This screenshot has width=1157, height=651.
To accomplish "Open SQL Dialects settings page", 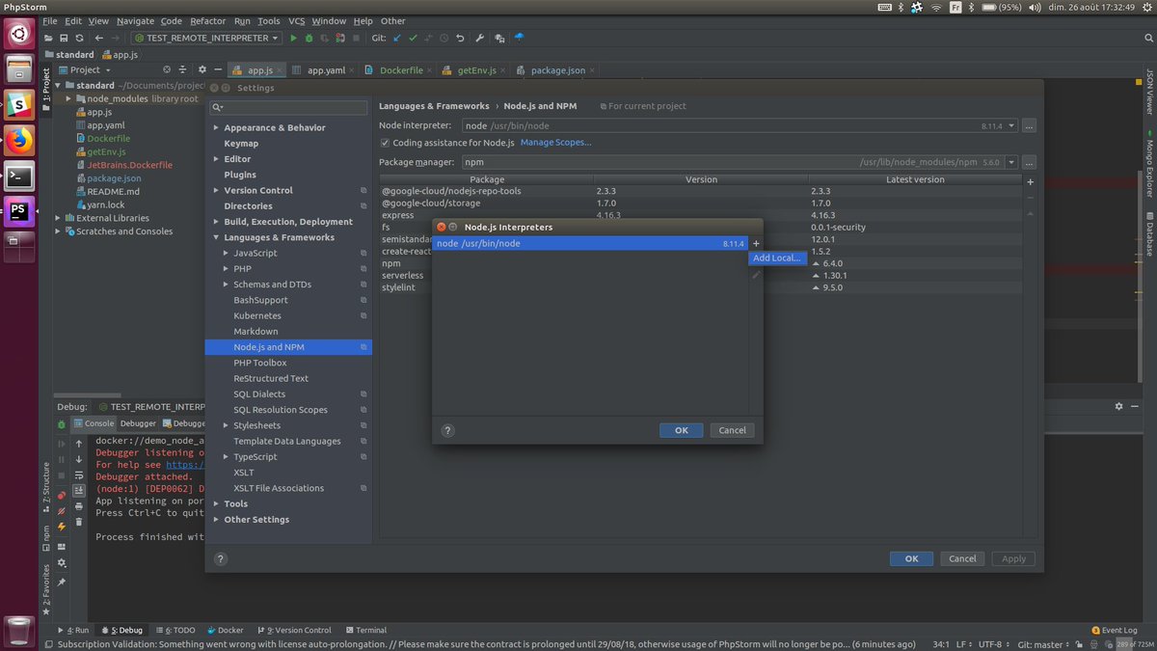I will [x=259, y=393].
